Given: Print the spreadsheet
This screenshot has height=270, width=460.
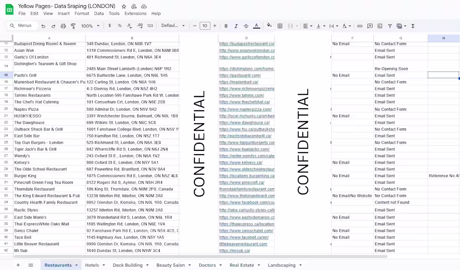Looking at the screenshot, I should 63,26.
